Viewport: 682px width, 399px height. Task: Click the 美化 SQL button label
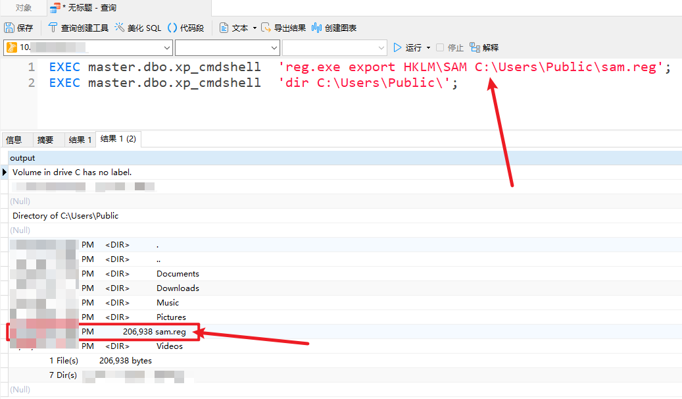(144, 28)
